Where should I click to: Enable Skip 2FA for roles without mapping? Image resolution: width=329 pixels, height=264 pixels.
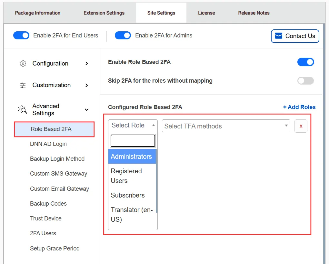305,81
